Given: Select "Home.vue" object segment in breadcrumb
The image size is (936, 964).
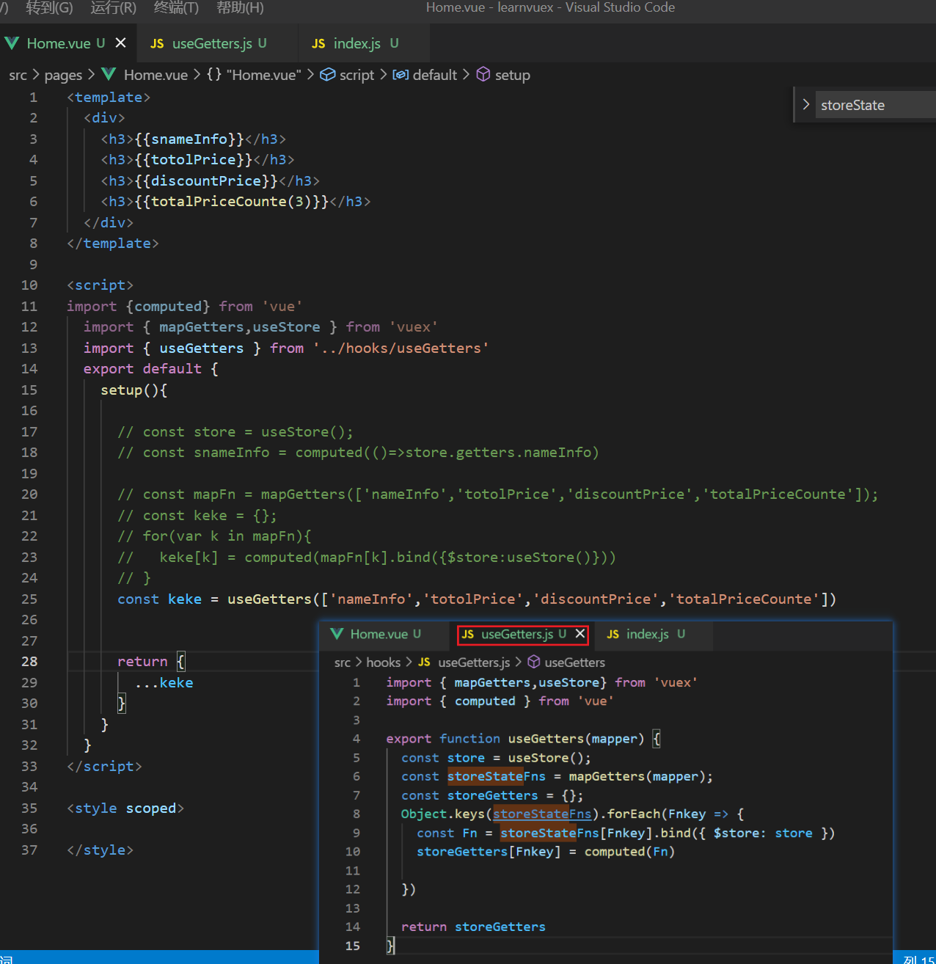Looking at the screenshot, I should [x=264, y=75].
